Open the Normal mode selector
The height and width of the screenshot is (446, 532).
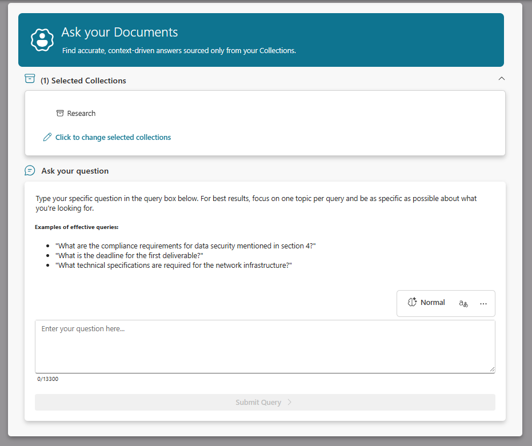click(x=432, y=303)
